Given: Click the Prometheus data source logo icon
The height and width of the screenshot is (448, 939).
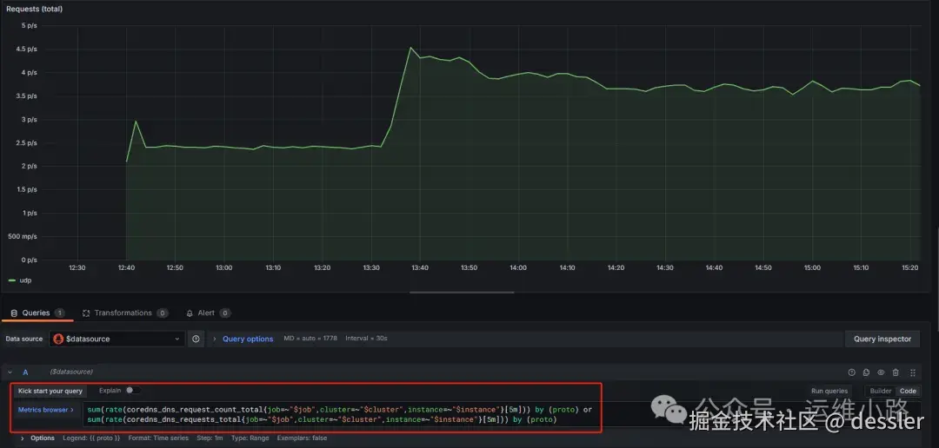Looking at the screenshot, I should (x=58, y=339).
